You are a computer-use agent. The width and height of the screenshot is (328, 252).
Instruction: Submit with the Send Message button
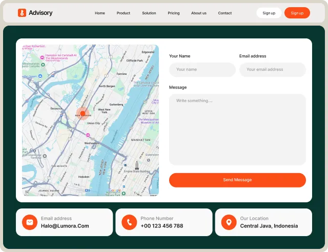[237, 180]
